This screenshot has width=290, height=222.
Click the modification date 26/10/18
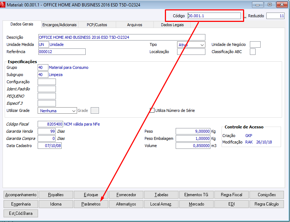click(x=264, y=142)
